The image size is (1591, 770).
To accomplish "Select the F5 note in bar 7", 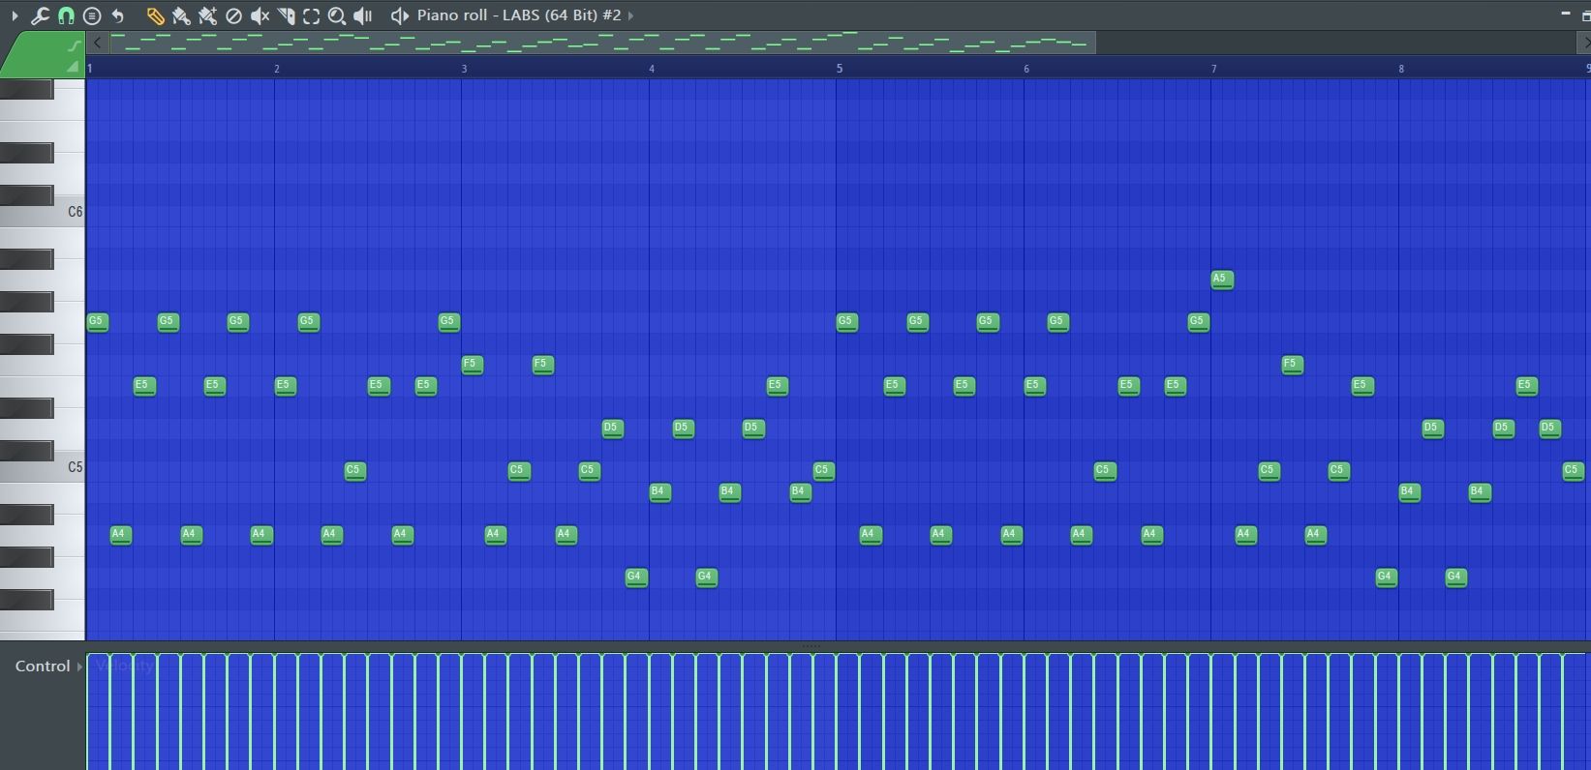I will click(1292, 365).
